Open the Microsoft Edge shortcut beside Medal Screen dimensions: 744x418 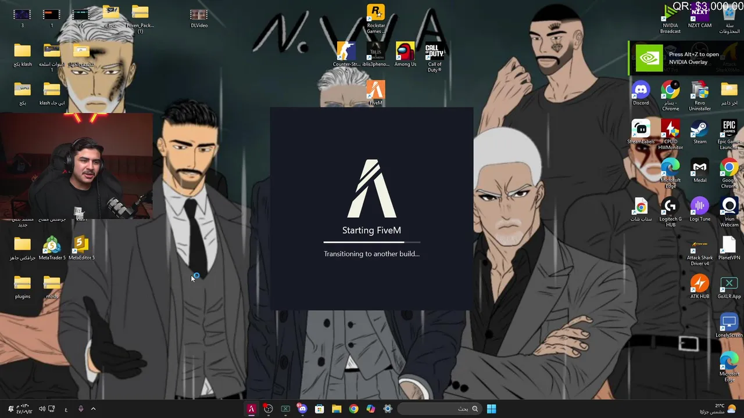(670, 174)
